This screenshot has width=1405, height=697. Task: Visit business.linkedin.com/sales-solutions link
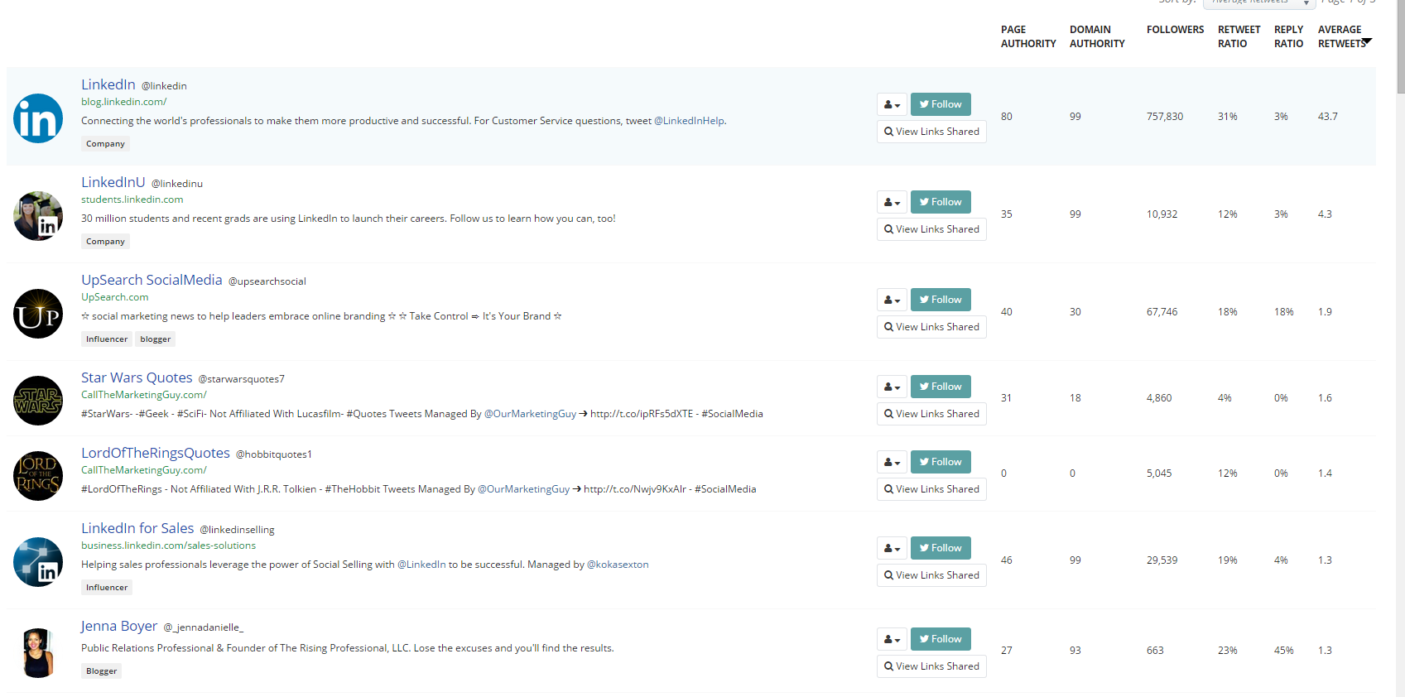coord(169,546)
